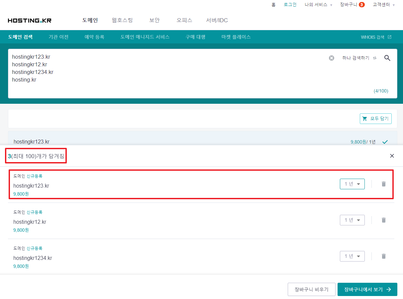403x299 pixels.
Task: Click the 장바구니 비우기 button
Action: pos(311,289)
